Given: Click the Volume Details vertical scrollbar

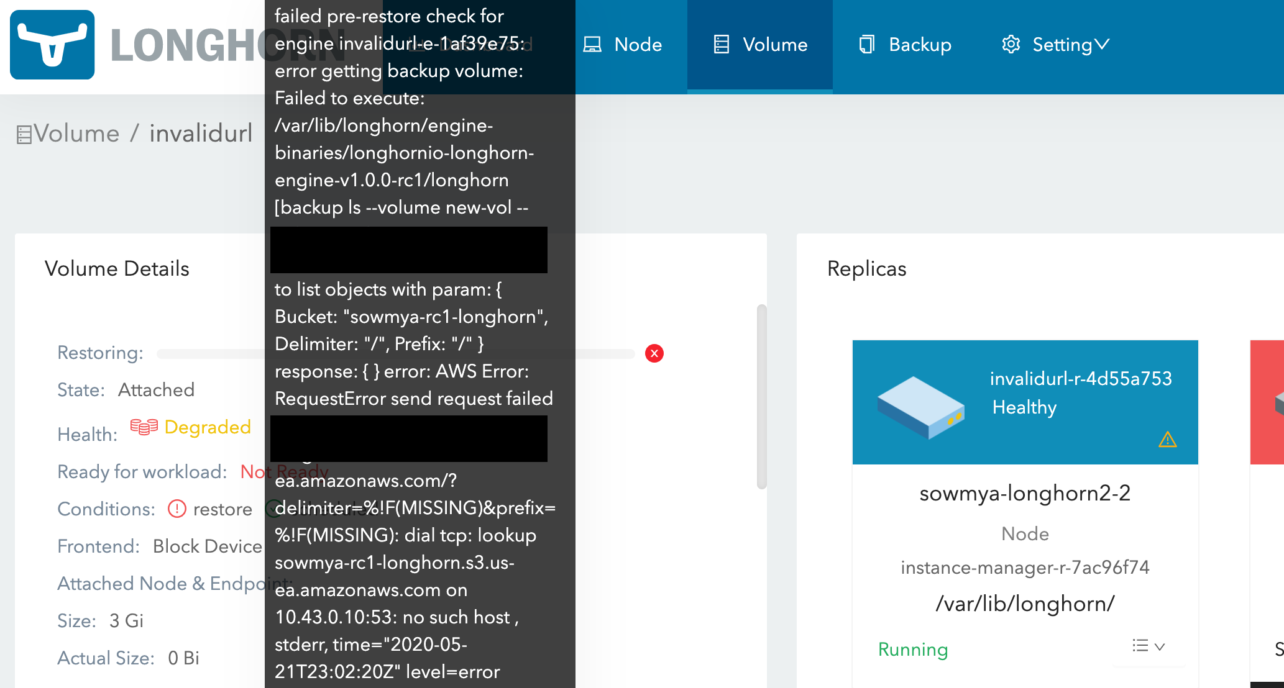Looking at the screenshot, I should click(x=761, y=397).
